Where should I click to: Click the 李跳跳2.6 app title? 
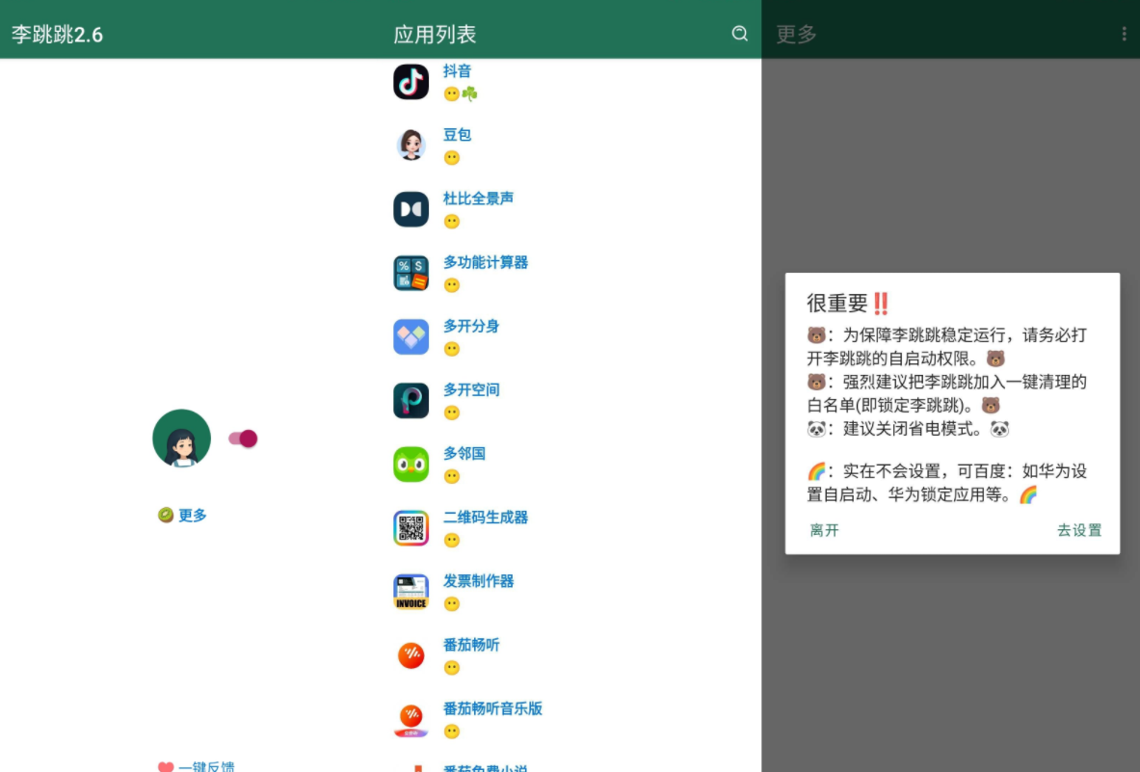(x=58, y=34)
